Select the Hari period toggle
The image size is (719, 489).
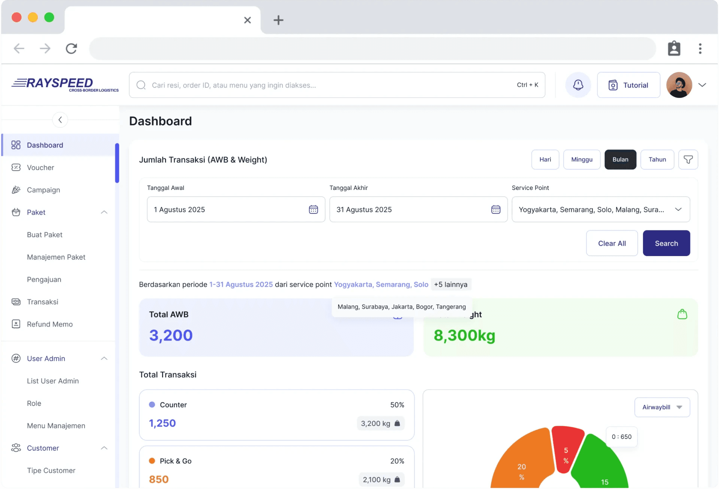coord(545,160)
